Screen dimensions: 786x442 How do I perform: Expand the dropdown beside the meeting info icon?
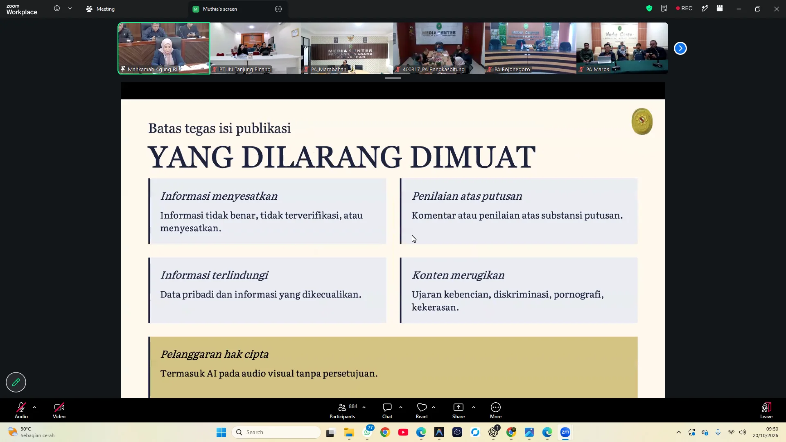(x=70, y=8)
